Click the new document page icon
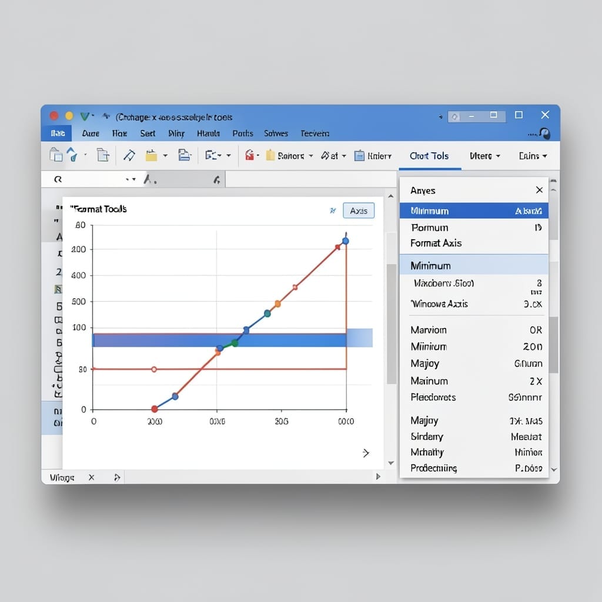The width and height of the screenshot is (602, 602). click(x=102, y=155)
